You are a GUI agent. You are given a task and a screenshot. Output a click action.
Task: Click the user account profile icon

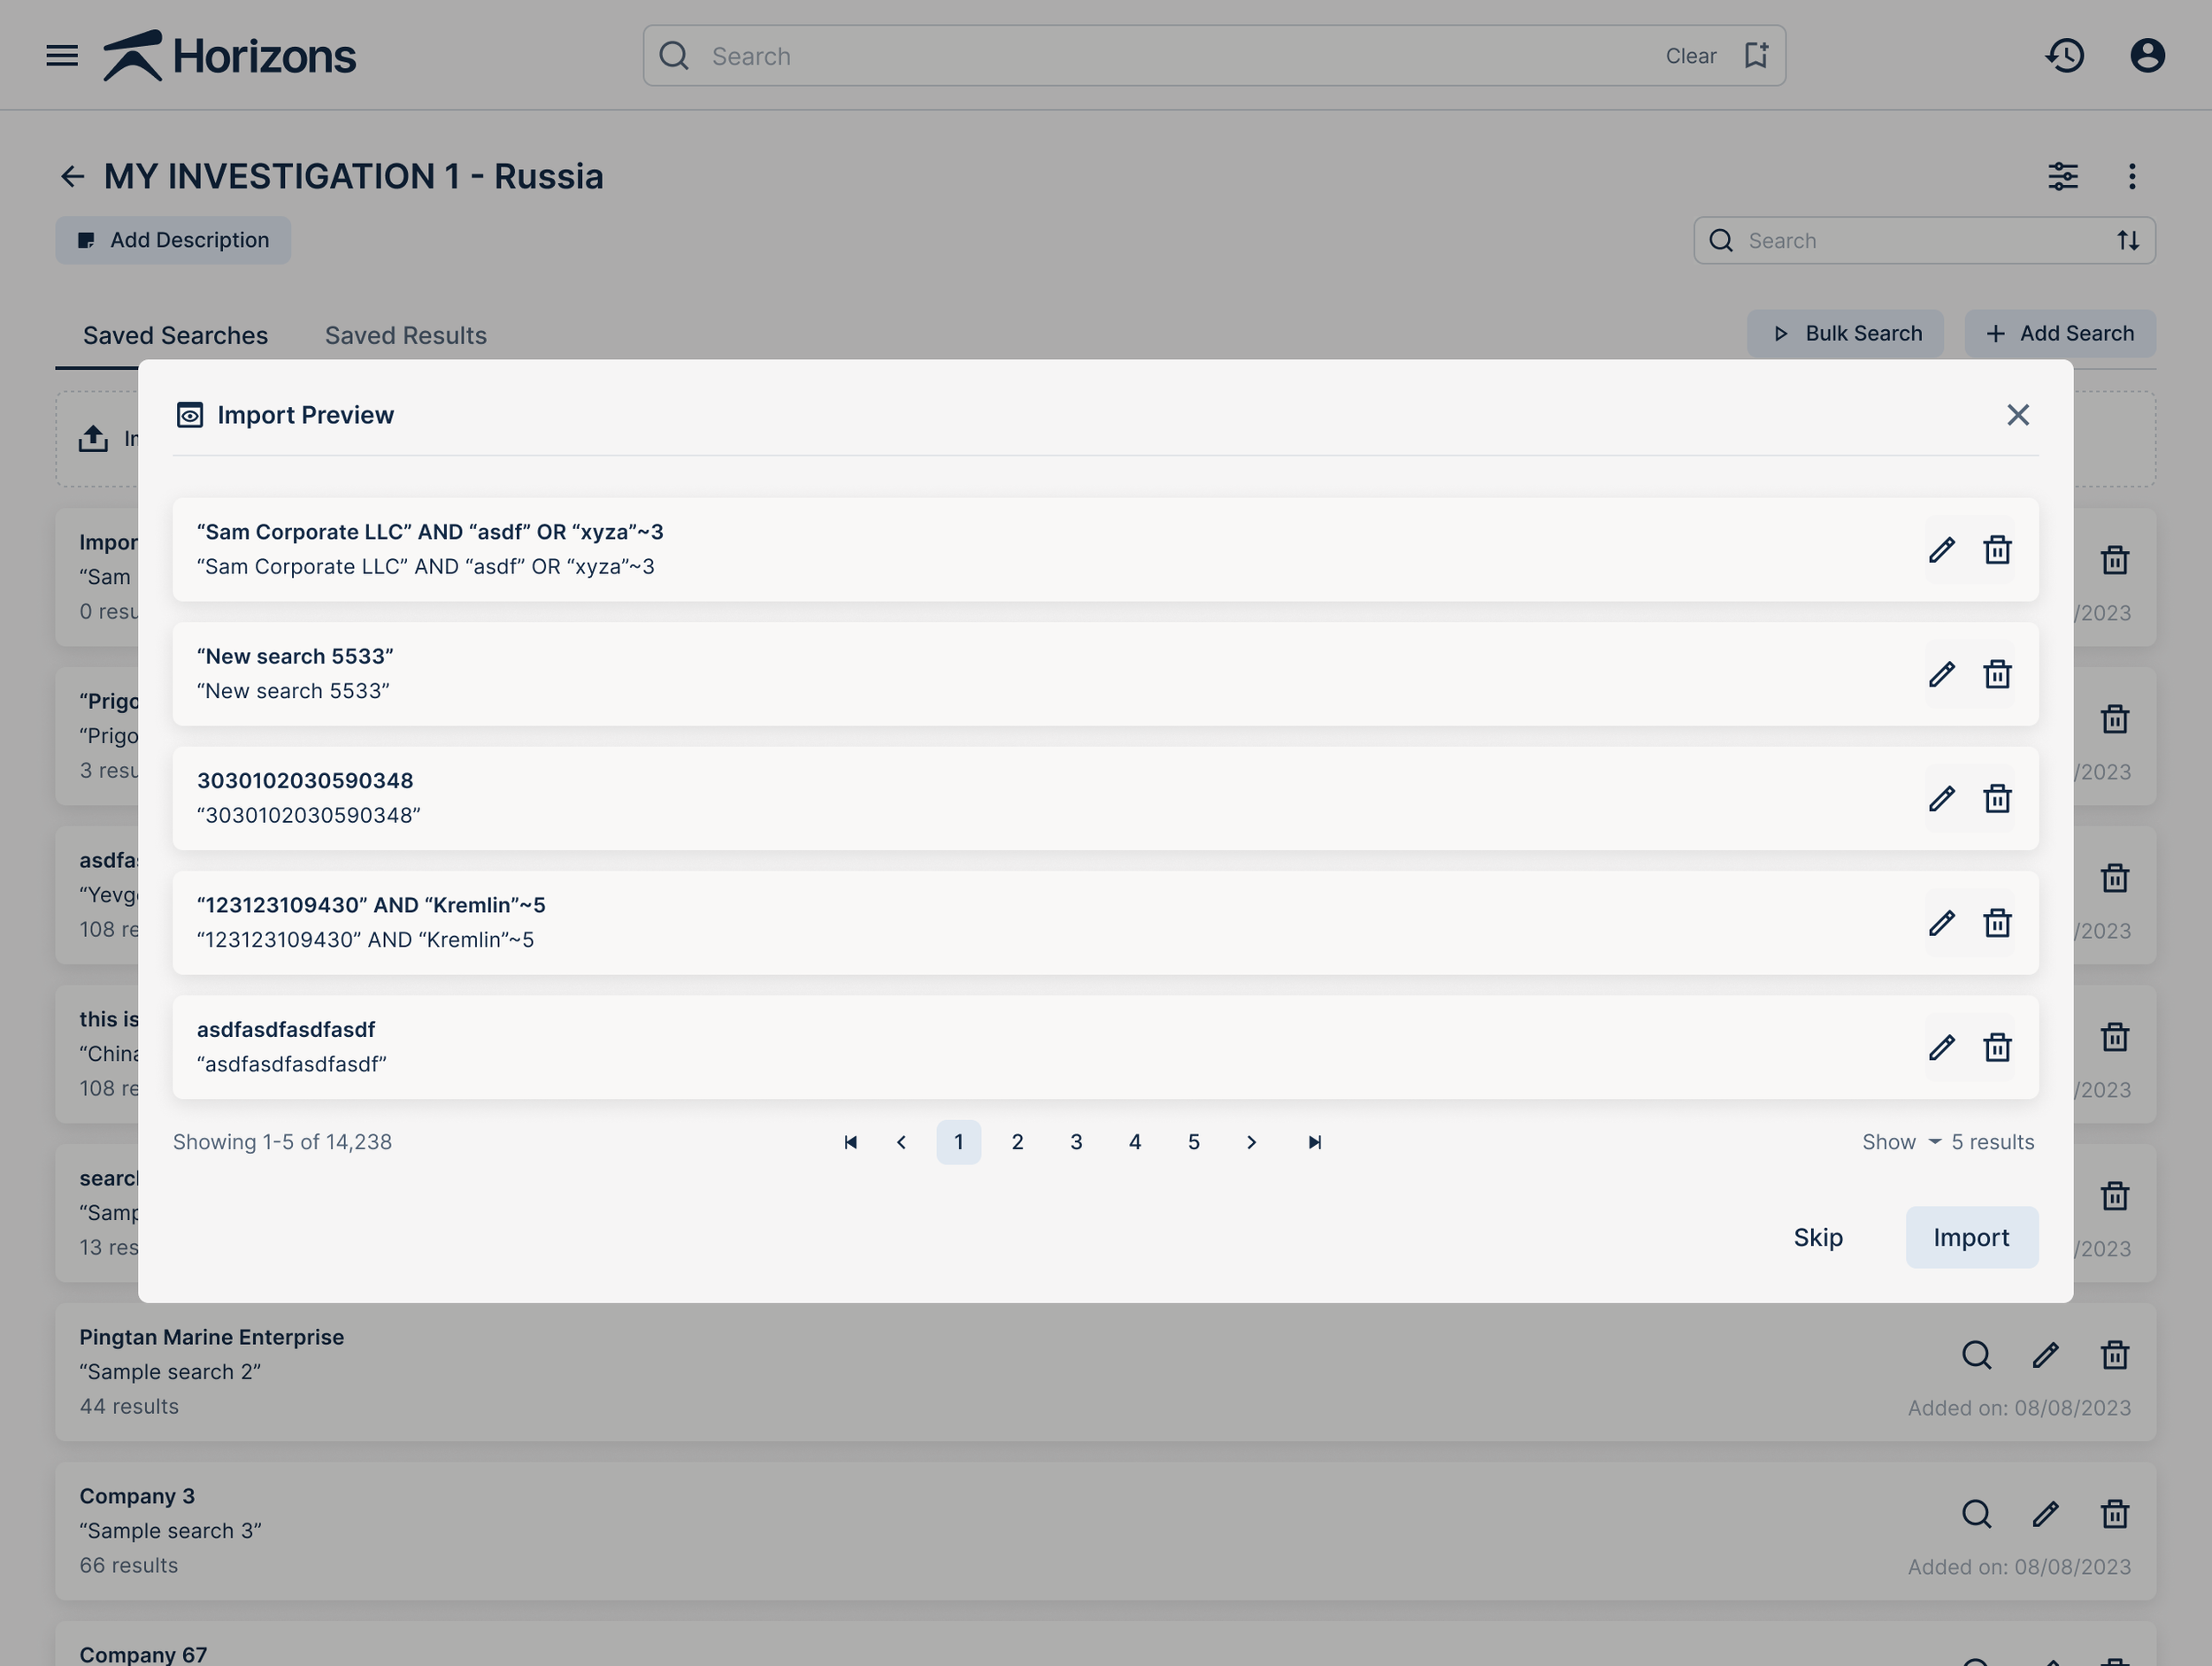coord(2147,56)
